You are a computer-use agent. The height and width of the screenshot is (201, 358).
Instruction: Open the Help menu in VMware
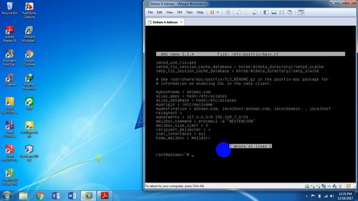(200, 12)
